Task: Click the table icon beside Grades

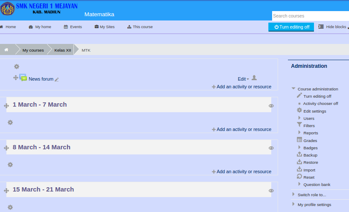Action: (299, 140)
